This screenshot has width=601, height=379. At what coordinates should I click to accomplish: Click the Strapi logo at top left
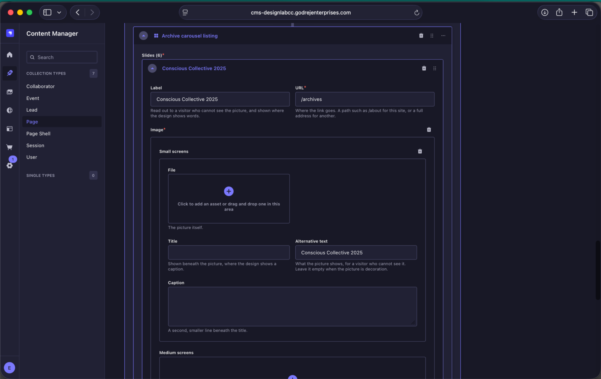pyautogui.click(x=10, y=33)
